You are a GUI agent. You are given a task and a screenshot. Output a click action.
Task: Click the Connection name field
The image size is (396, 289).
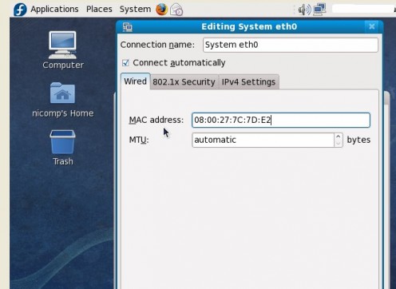[x=291, y=45]
